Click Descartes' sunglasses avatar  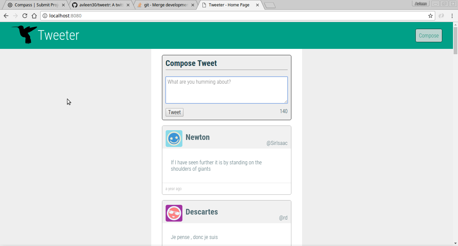click(x=174, y=213)
